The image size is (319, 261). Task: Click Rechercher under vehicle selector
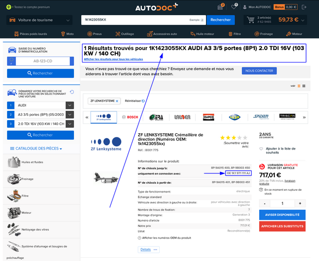point(40,135)
